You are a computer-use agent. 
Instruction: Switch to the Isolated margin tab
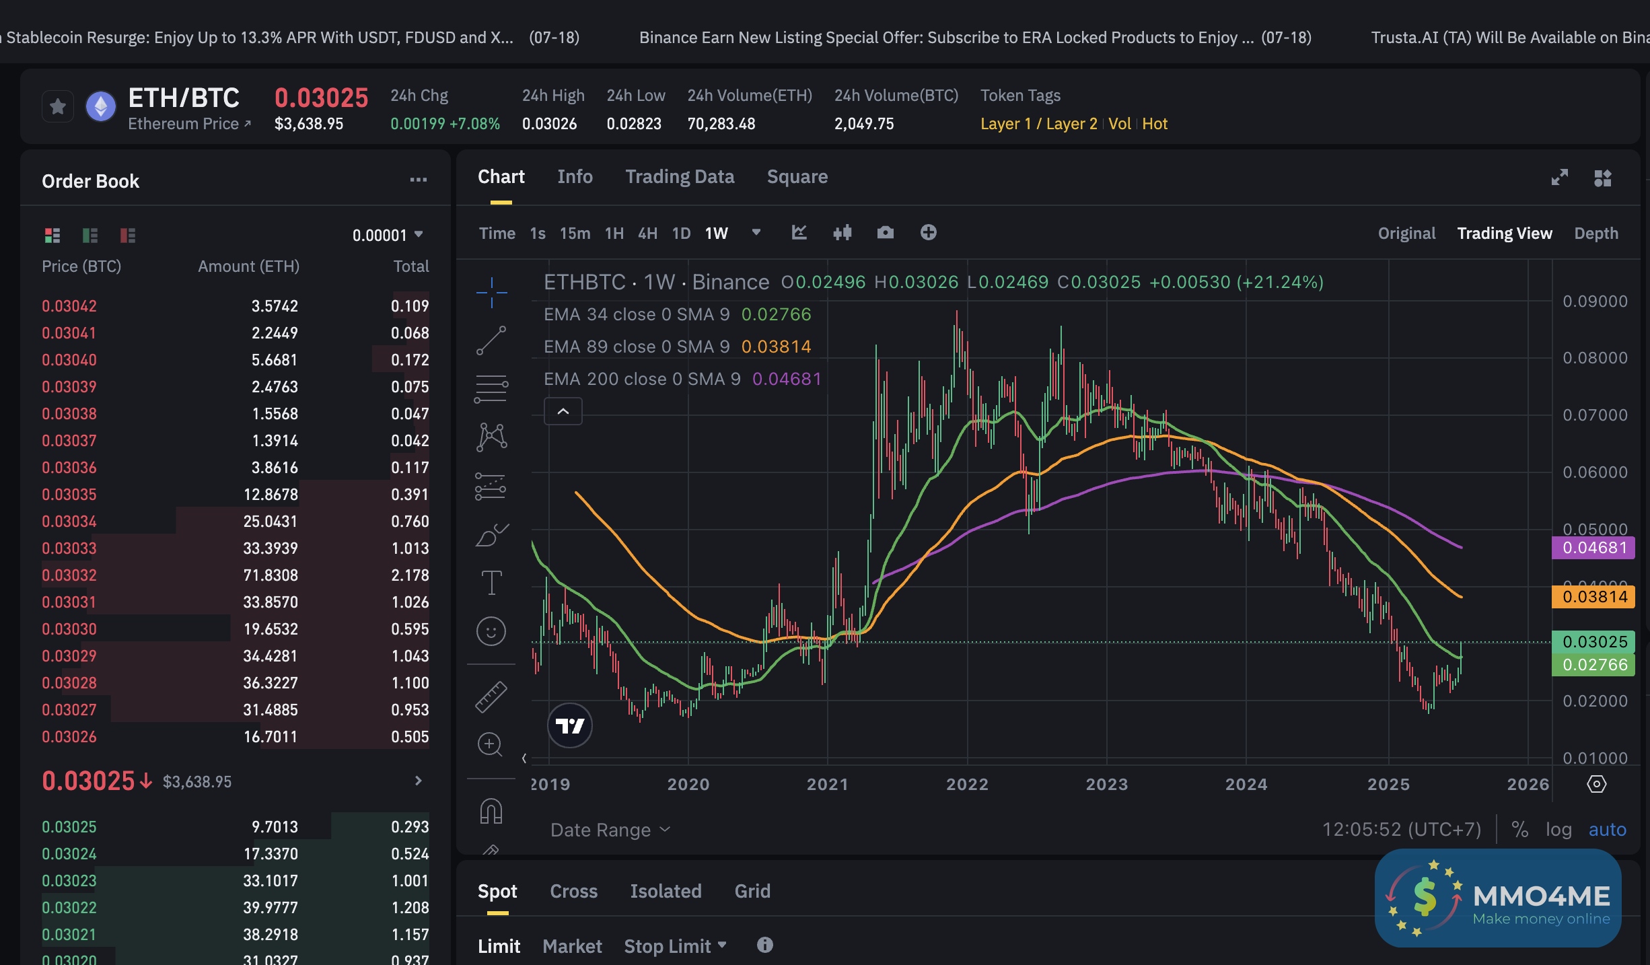coord(666,892)
